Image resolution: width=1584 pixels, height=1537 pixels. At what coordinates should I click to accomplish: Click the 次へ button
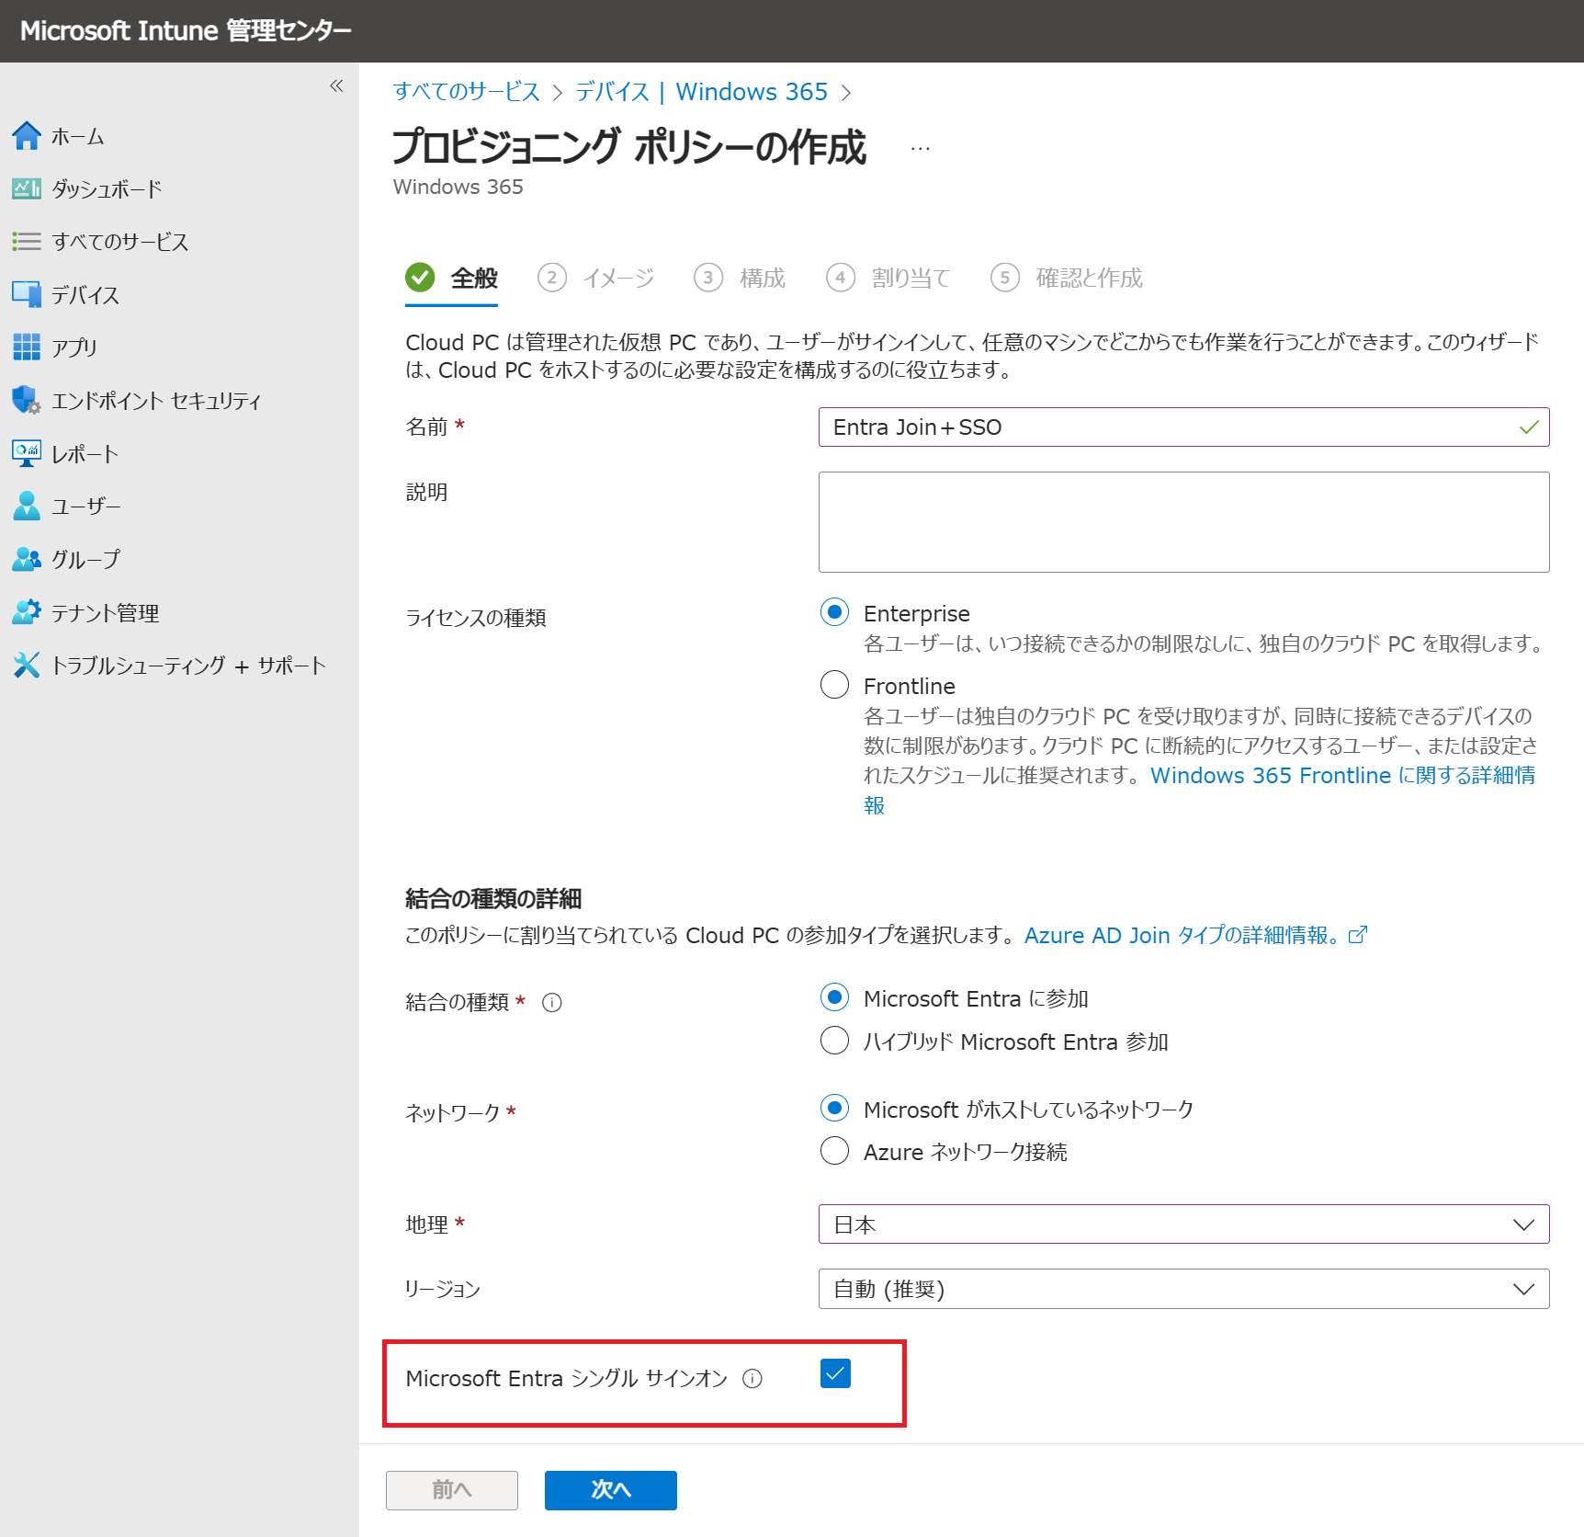pos(611,1490)
